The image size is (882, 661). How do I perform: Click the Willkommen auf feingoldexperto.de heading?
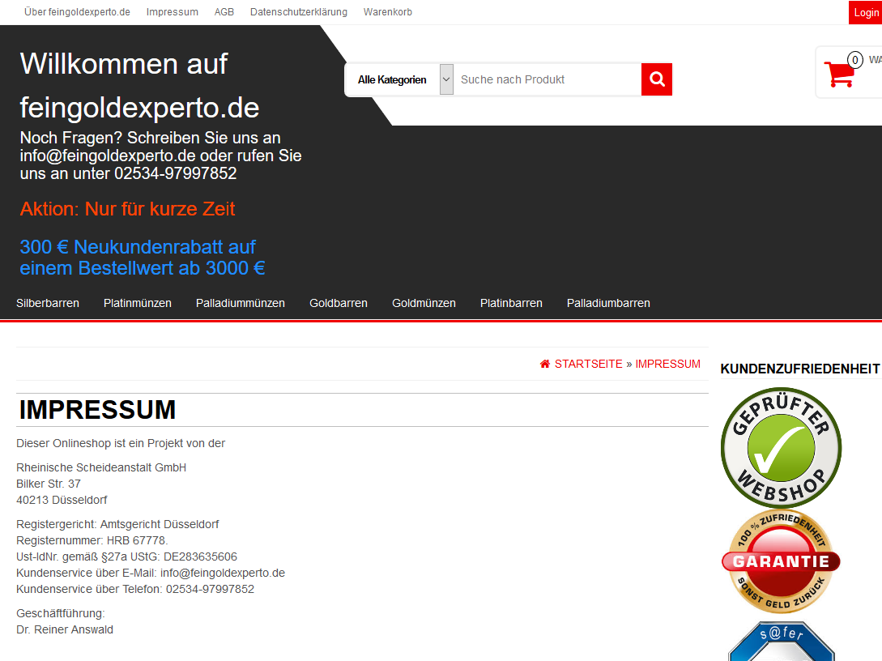coord(139,86)
